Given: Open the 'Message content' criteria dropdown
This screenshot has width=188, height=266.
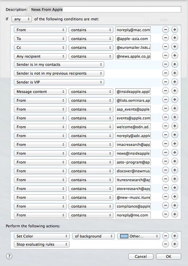Looking at the screenshot, I should (x=40, y=91).
